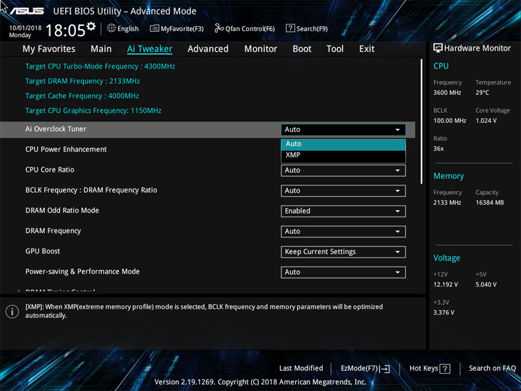Click Target DRAM Frequency : 2133MHz text
521x391 pixels.
82,81
